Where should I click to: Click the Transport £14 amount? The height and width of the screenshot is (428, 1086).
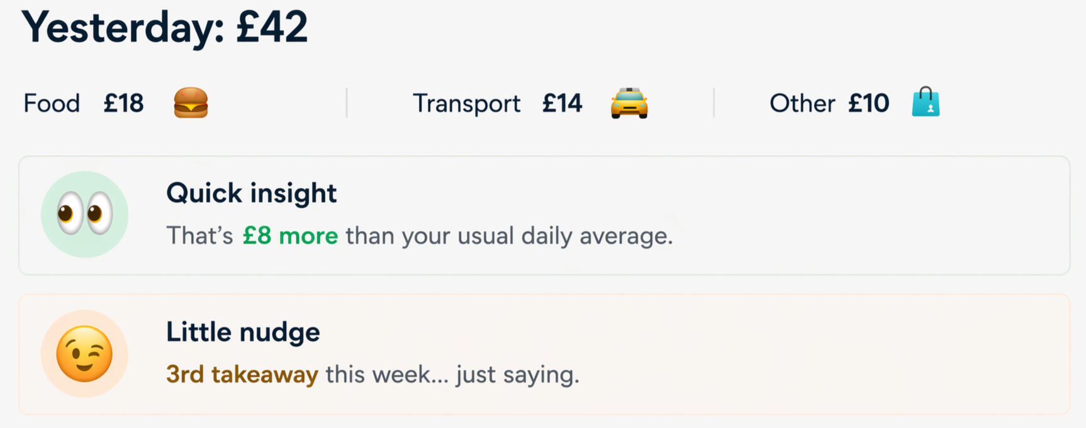[562, 103]
